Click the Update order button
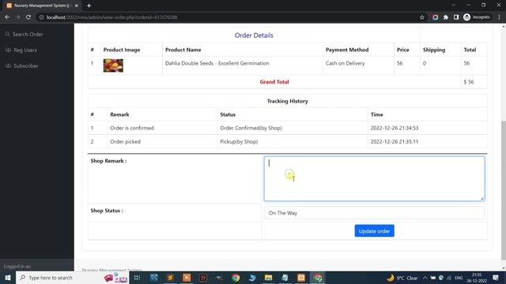The width and height of the screenshot is (506, 284). pyautogui.click(x=374, y=231)
